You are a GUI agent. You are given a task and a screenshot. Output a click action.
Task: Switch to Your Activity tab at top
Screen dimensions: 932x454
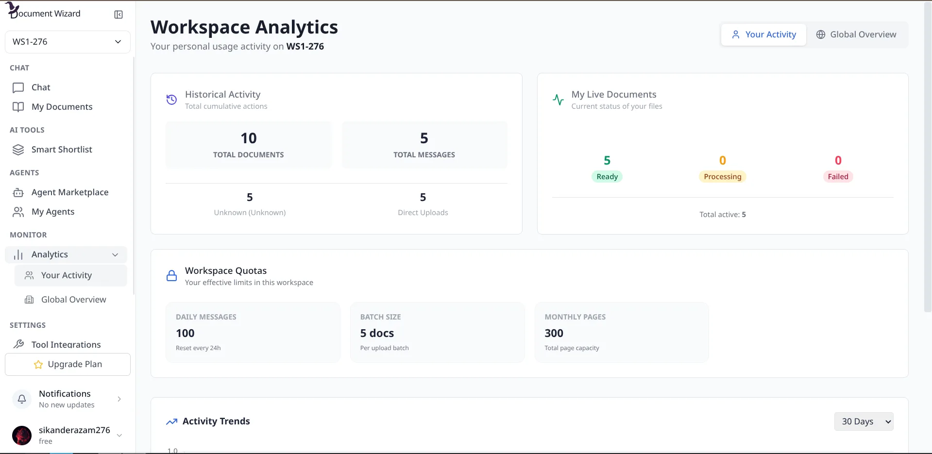[x=763, y=34]
